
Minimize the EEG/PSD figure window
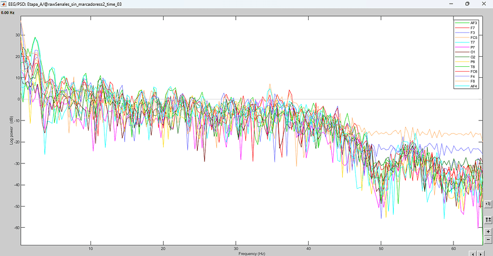click(451, 4)
